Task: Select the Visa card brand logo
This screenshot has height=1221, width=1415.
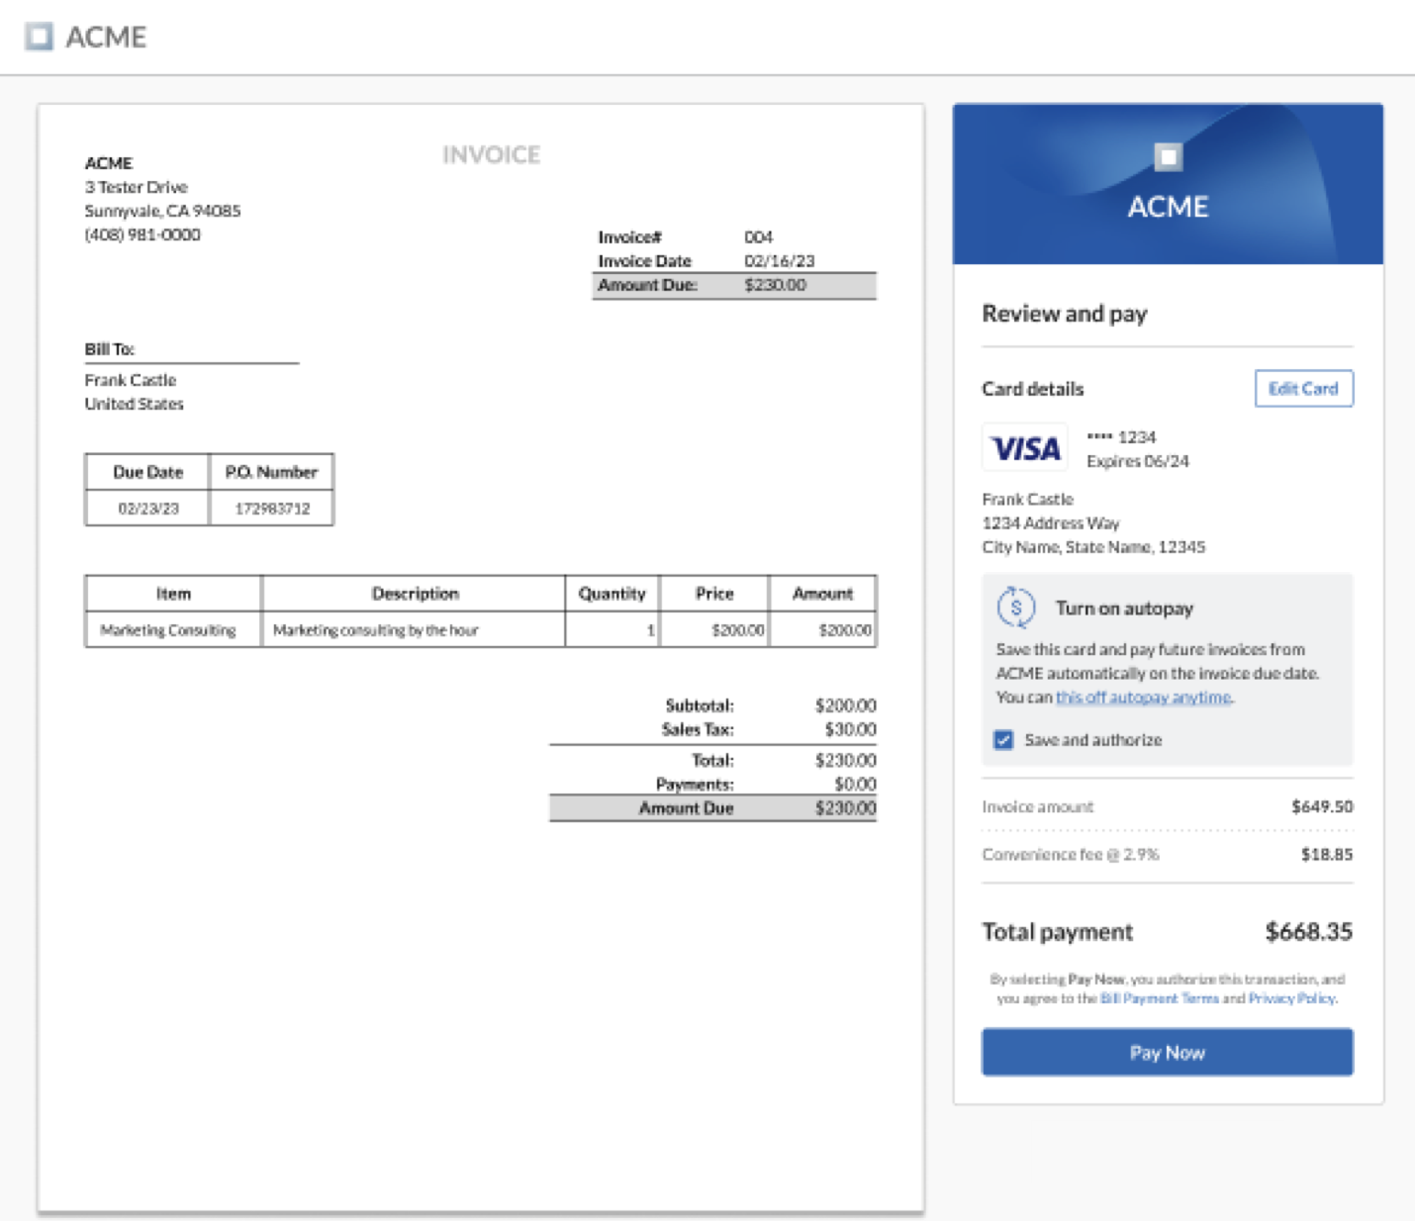Action: click(x=1024, y=447)
